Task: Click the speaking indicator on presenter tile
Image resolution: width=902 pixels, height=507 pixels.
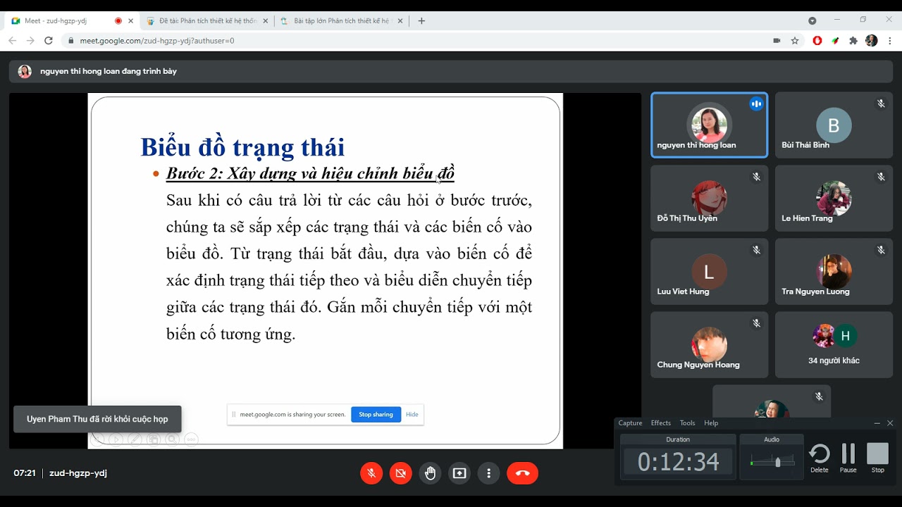Action: pos(756,104)
